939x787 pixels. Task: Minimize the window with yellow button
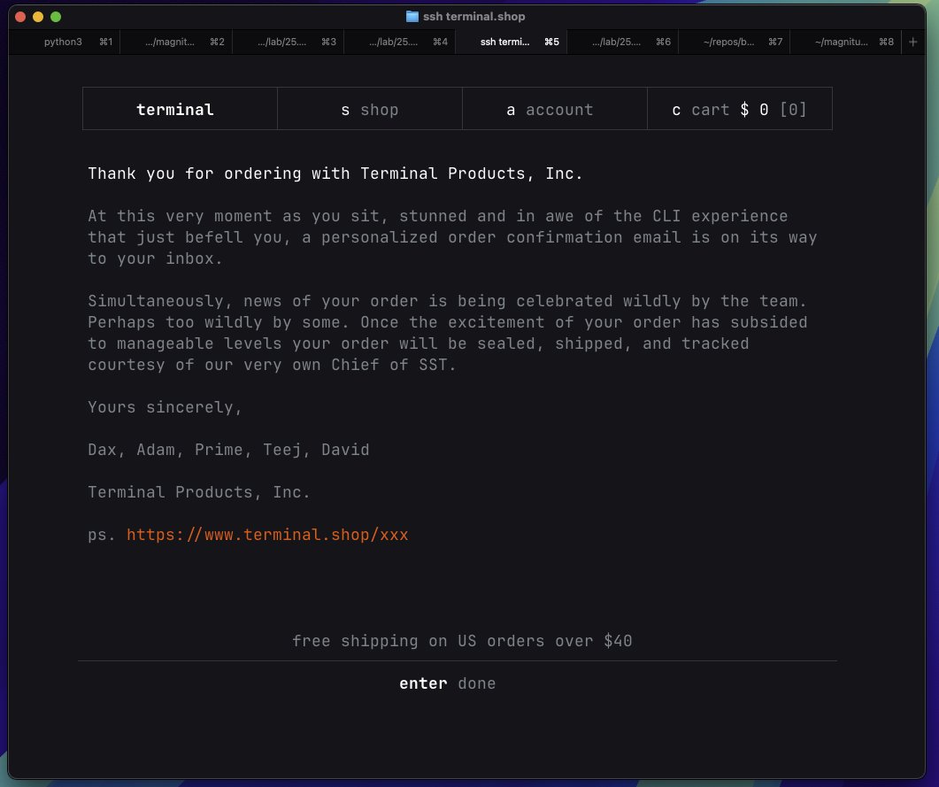click(x=38, y=17)
